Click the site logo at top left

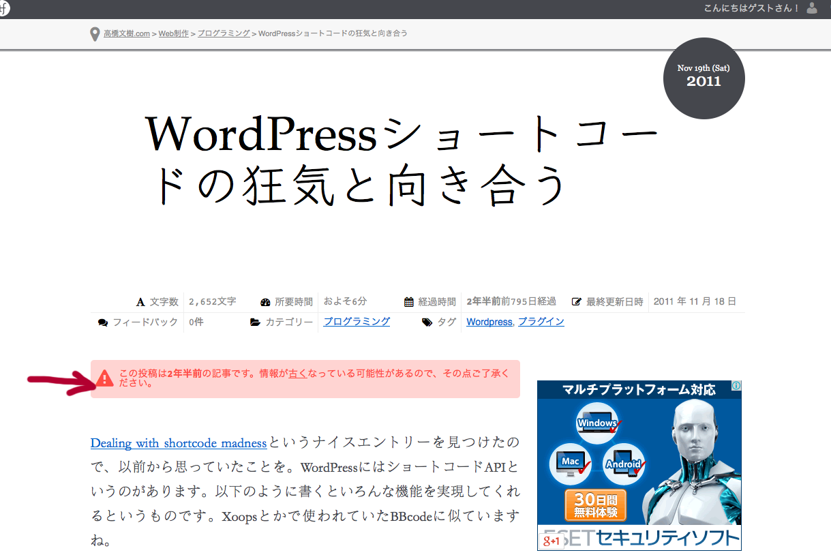(4, 9)
